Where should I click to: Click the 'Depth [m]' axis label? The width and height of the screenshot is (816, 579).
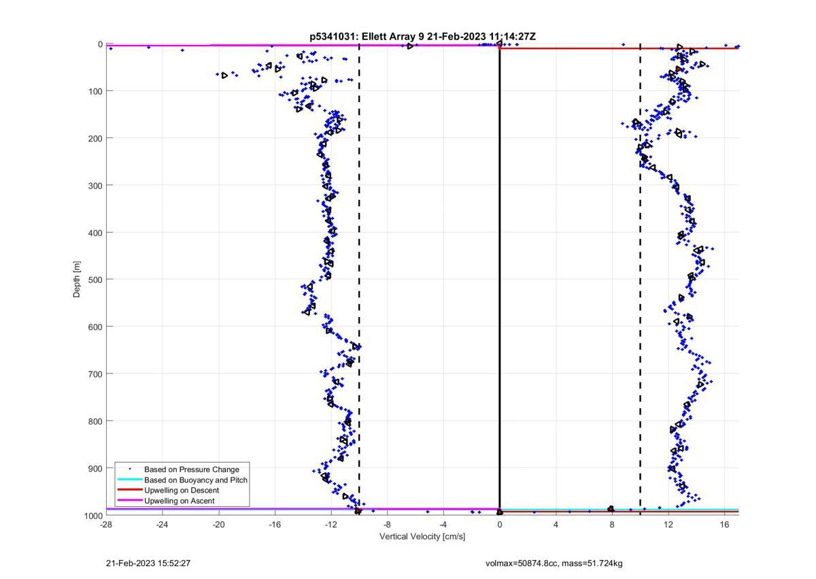[x=77, y=279]
